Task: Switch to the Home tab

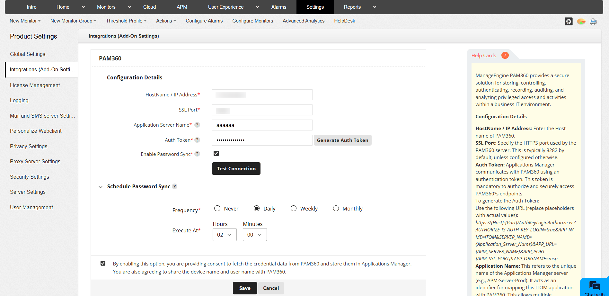Action: pos(63,7)
